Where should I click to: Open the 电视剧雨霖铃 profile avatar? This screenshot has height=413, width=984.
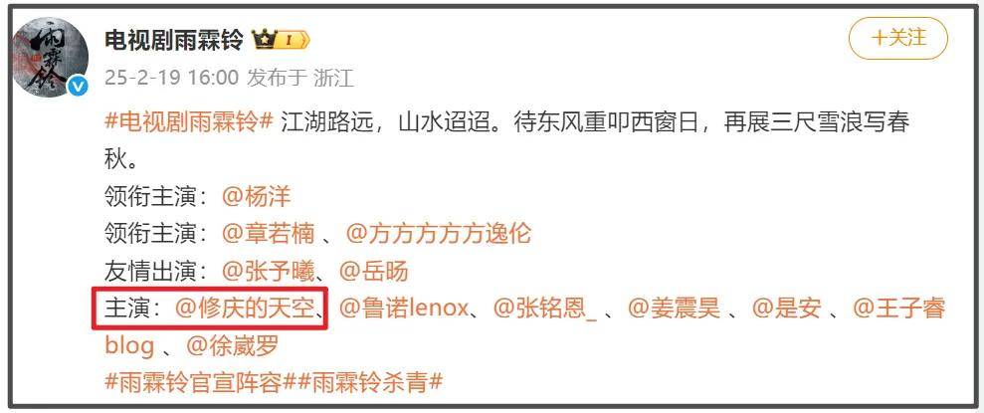point(52,57)
